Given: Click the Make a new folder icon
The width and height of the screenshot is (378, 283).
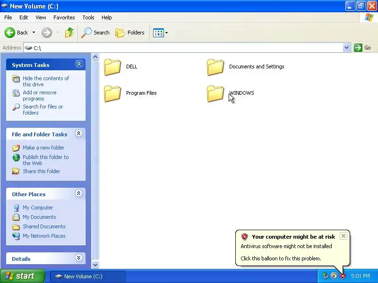Looking at the screenshot, I should click(16, 148).
